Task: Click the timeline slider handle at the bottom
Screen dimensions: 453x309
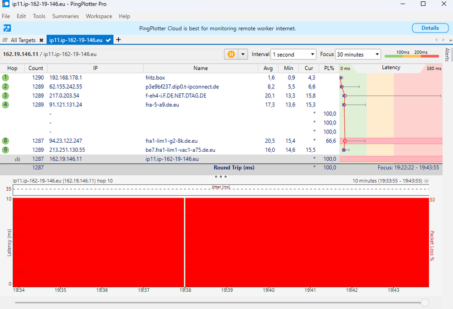Action: coord(425,302)
